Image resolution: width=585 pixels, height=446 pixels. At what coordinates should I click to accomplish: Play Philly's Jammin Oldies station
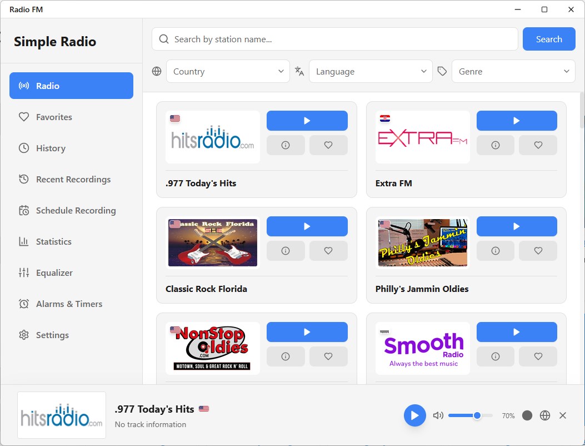(x=516, y=226)
